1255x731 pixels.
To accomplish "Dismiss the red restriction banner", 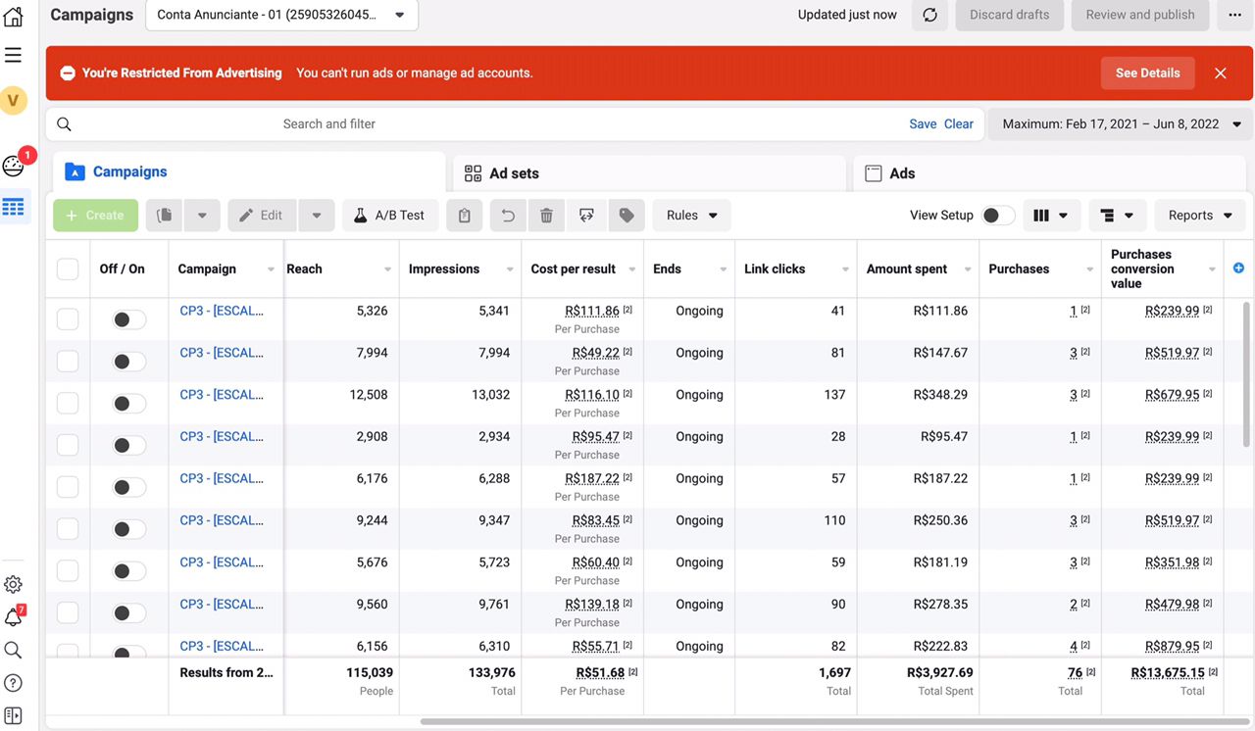I will tap(1221, 73).
